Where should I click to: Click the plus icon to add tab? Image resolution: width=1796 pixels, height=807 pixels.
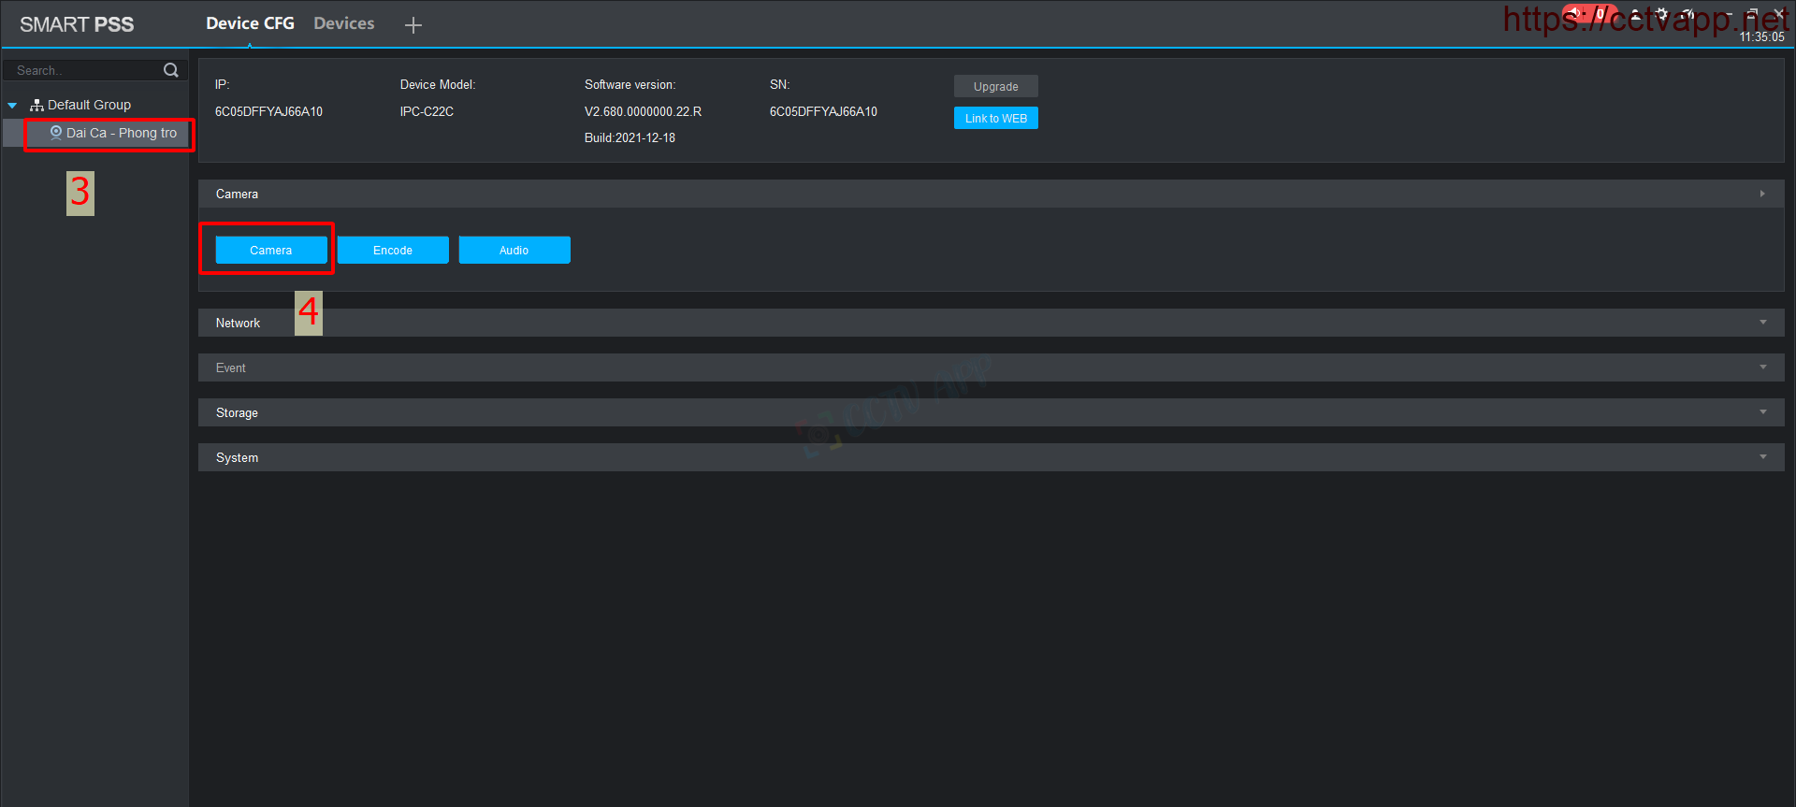tap(413, 25)
